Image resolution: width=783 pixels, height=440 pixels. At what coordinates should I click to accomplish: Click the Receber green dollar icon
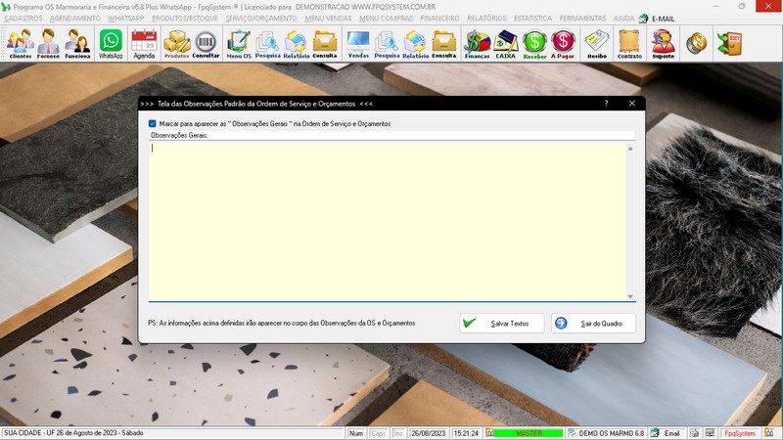coord(534,43)
